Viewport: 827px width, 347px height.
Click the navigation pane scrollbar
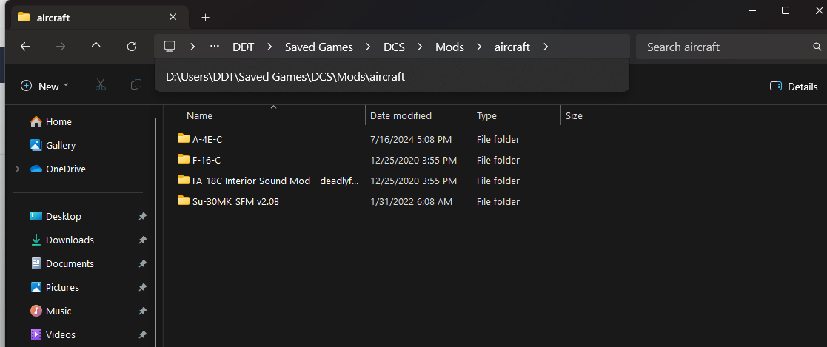(155, 232)
